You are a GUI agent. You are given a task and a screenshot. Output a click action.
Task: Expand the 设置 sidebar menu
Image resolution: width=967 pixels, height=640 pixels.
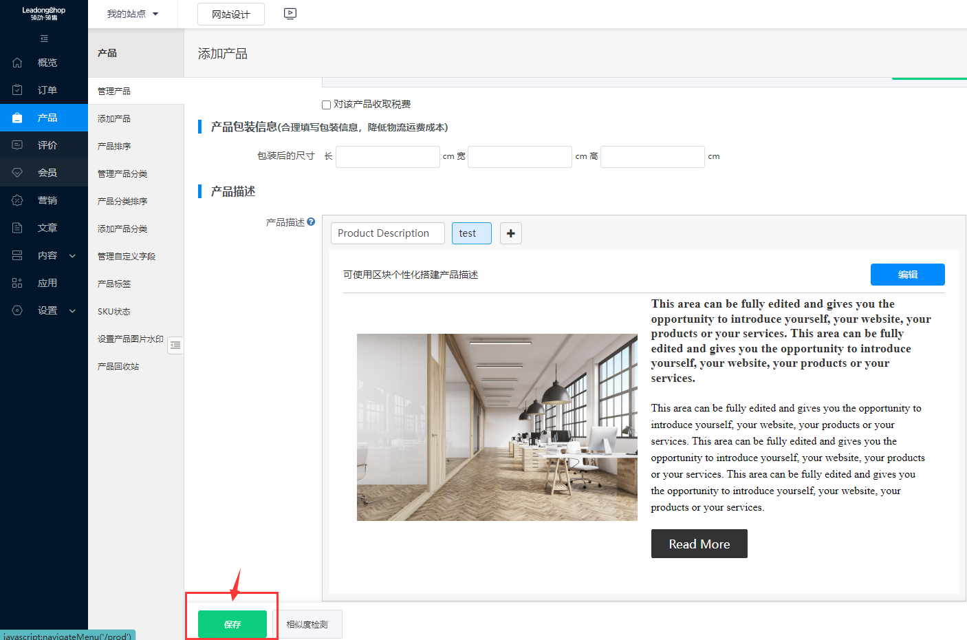click(72, 310)
